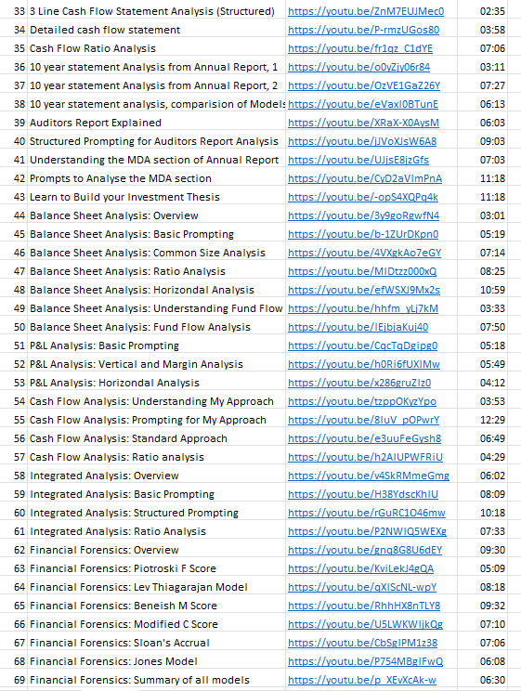The height and width of the screenshot is (691, 521).
Task: Open the link https://youtu.be/ZnM7EUJMec0
Action: coord(366,11)
